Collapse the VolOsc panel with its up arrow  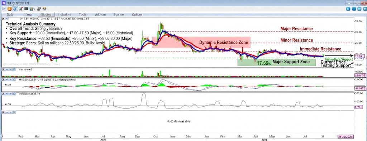pos(7,93)
